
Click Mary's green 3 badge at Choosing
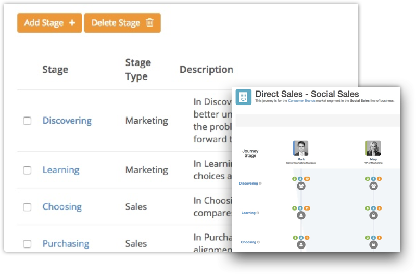click(368, 238)
